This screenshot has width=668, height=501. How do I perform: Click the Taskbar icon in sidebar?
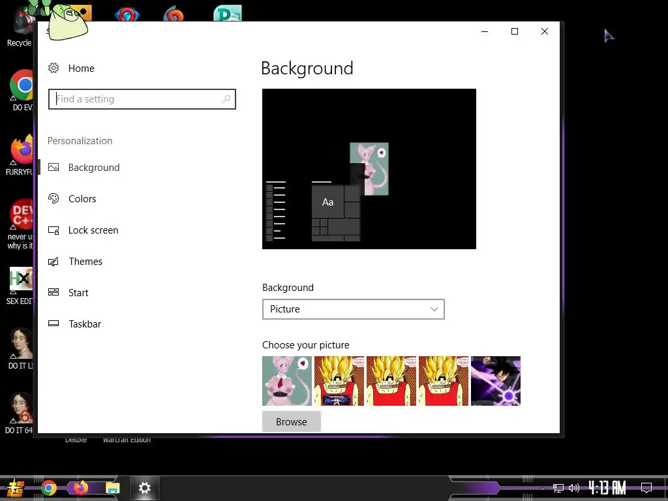(x=53, y=324)
